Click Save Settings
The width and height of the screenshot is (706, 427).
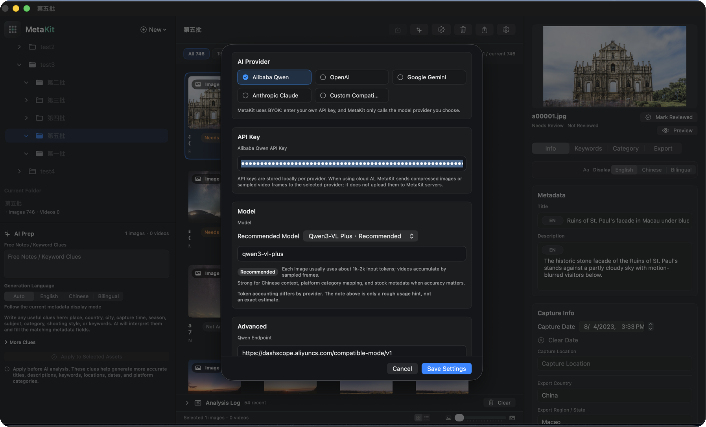coord(446,369)
